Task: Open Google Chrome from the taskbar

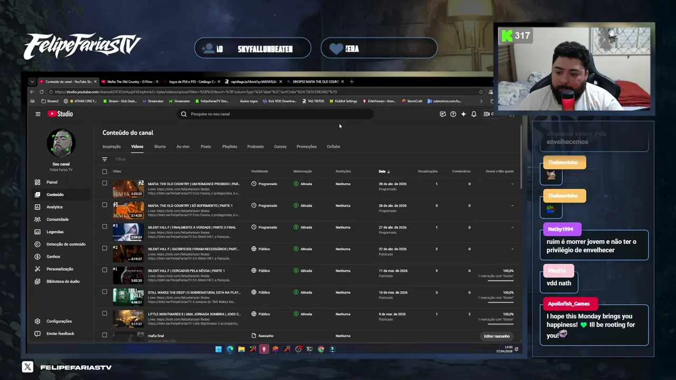Action: (321, 349)
